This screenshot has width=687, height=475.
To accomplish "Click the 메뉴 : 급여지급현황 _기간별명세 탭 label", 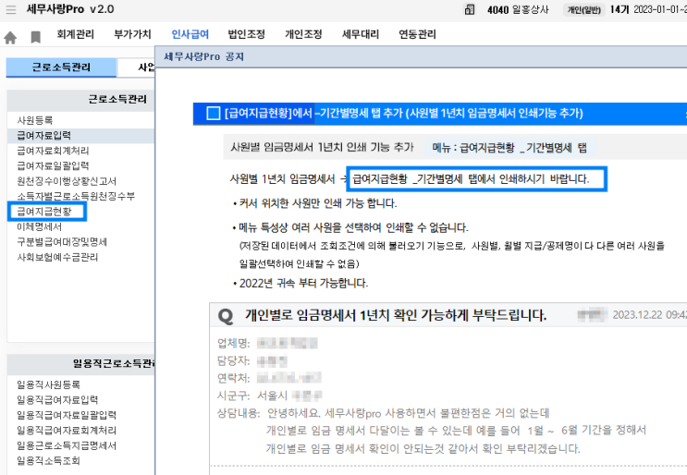I will (509, 148).
